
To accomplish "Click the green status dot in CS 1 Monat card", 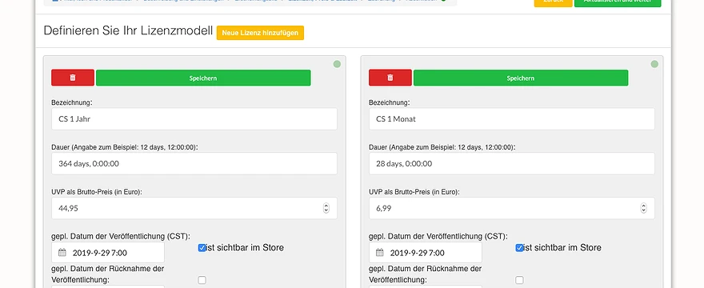I will 654,64.
